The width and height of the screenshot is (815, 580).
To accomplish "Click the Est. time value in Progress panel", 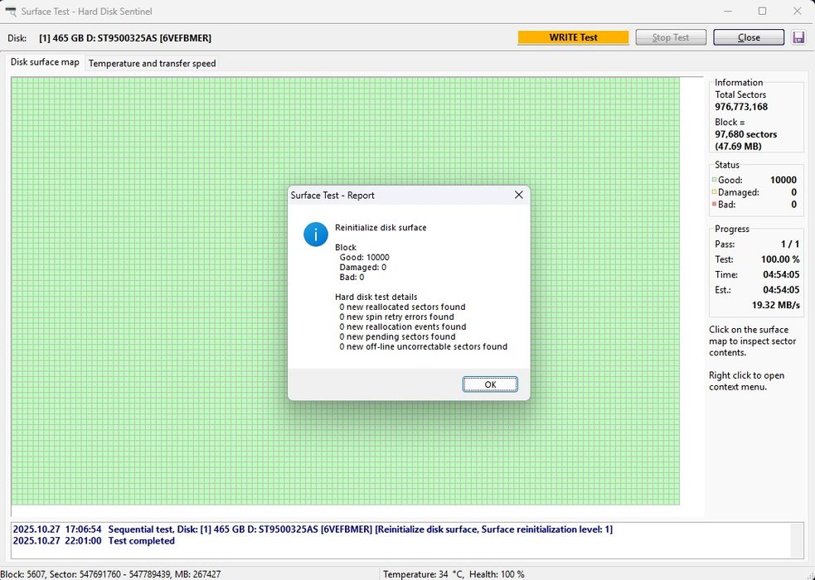I will pyautogui.click(x=781, y=290).
